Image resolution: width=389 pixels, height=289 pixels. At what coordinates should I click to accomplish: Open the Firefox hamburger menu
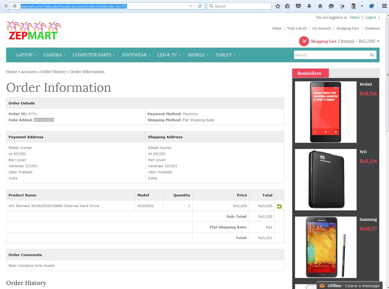[384, 6]
